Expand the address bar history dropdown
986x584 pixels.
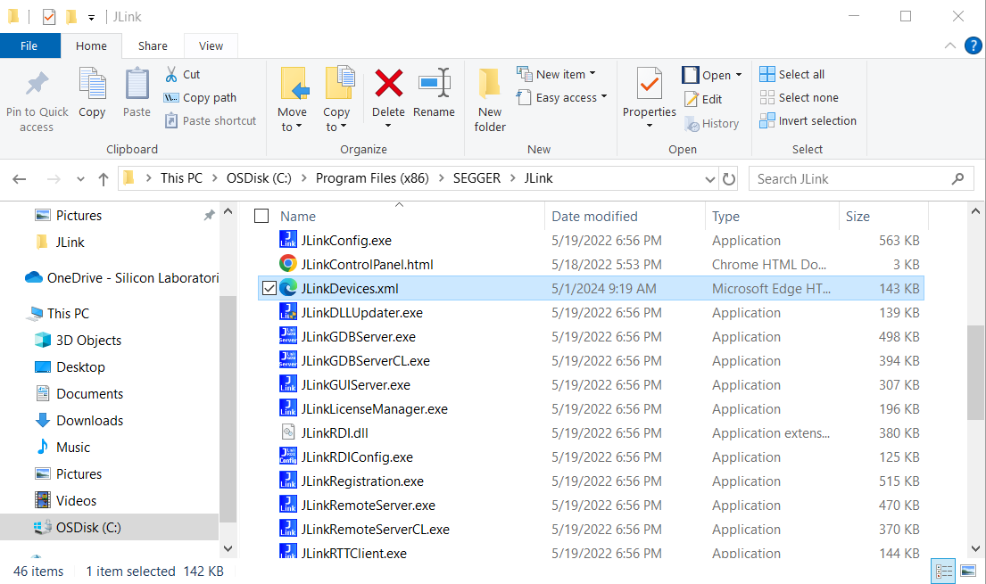(x=710, y=179)
